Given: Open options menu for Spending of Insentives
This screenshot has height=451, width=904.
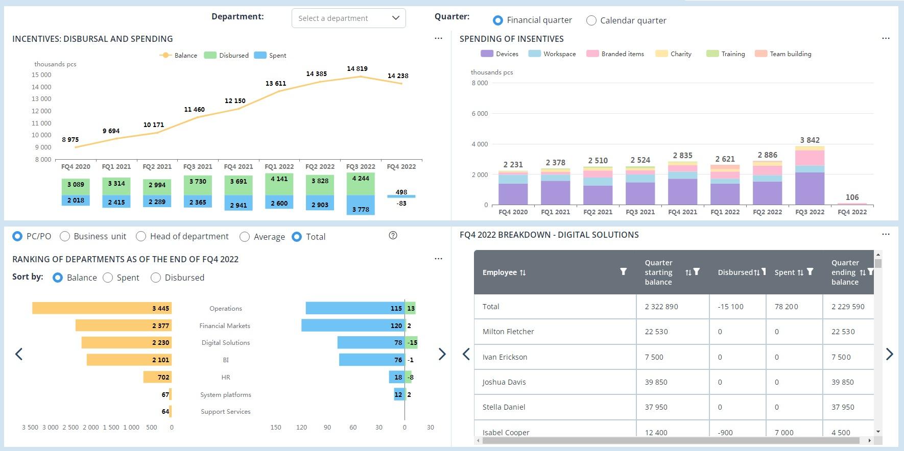Looking at the screenshot, I should (886, 39).
